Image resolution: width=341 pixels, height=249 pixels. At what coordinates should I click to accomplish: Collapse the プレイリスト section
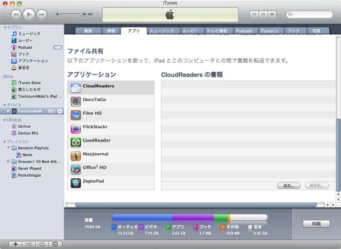[4, 142]
